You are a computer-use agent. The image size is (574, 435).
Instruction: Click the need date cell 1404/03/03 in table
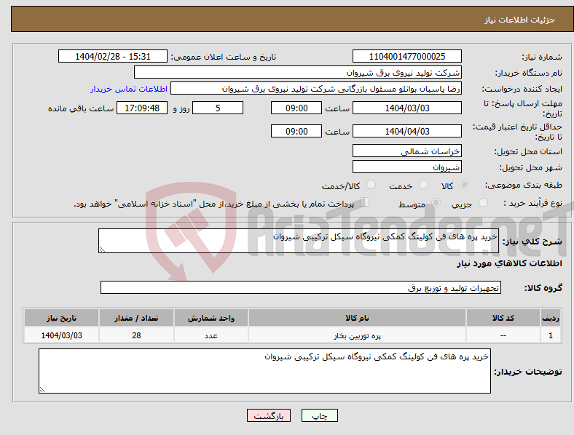tap(61, 335)
